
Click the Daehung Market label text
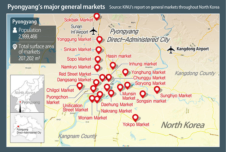[x=117, y=104]
